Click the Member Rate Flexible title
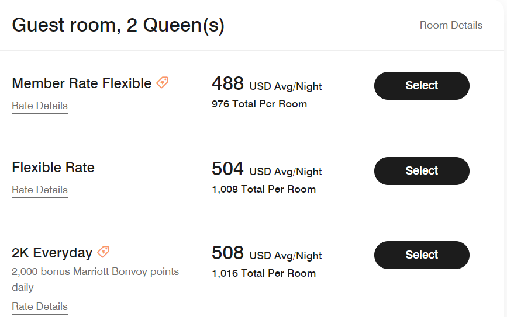Screen dimensions: 507x317 coord(81,83)
